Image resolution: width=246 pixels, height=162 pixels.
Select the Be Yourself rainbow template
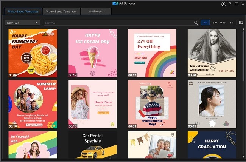coord(33,145)
